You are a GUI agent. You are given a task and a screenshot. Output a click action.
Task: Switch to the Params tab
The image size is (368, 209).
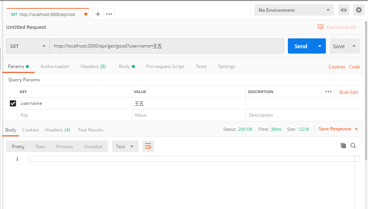click(x=18, y=66)
